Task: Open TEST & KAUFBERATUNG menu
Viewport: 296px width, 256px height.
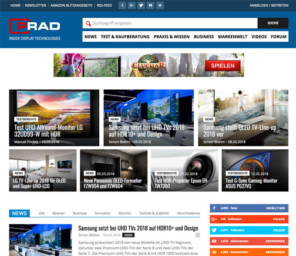Action: point(125,37)
